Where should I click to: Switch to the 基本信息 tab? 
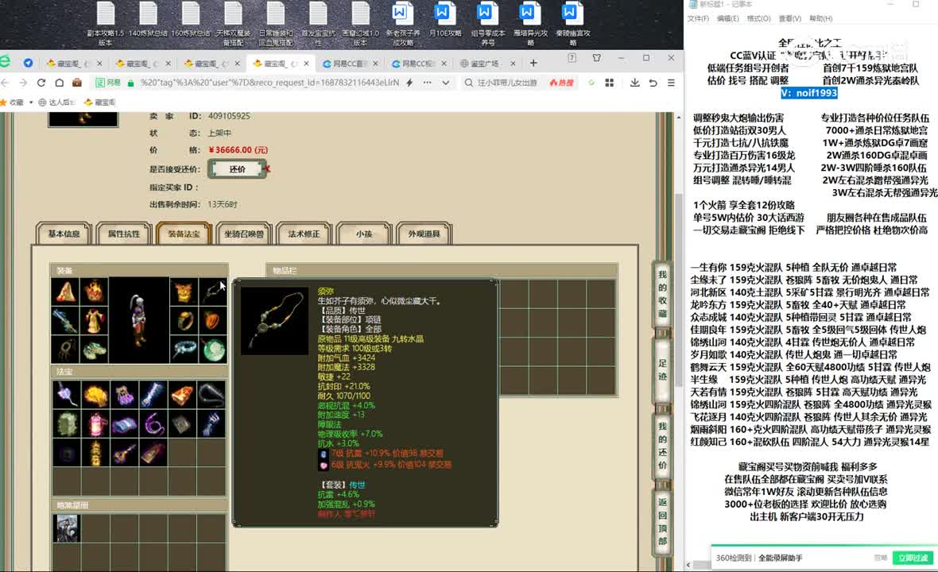pos(64,234)
